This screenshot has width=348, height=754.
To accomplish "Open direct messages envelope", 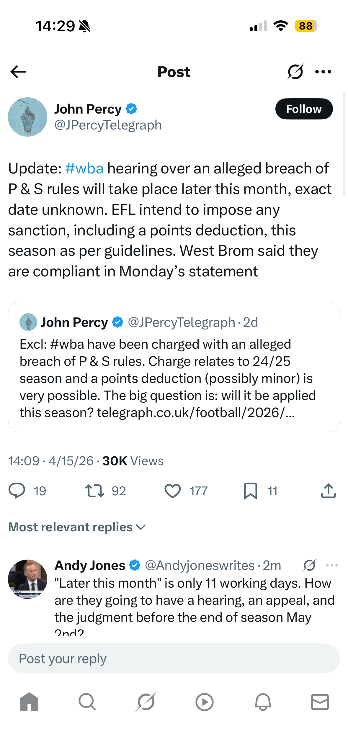I will [320, 702].
